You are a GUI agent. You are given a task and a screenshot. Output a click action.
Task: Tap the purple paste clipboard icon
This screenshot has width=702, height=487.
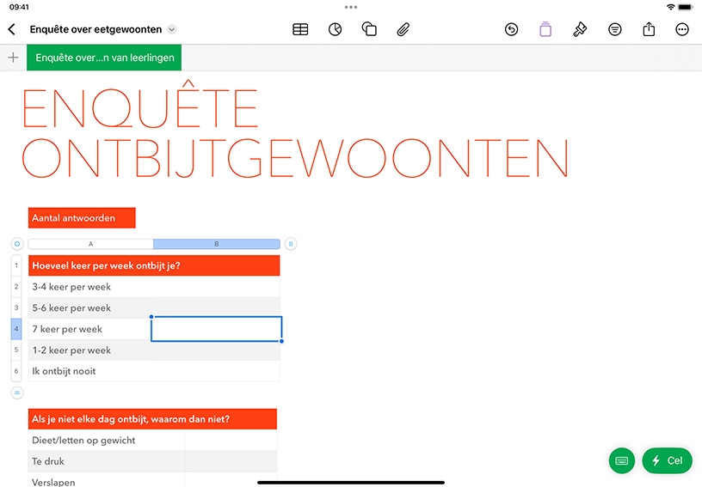pyautogui.click(x=545, y=29)
